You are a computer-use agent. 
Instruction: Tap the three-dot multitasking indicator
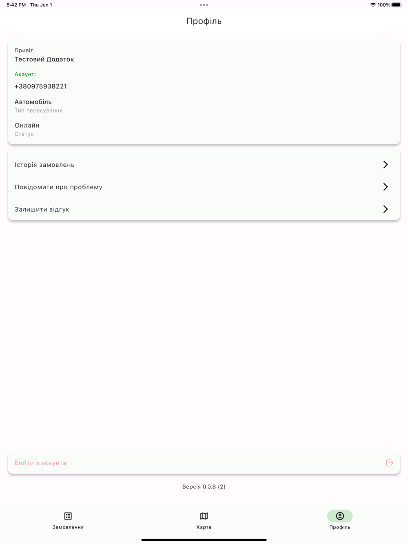point(204,5)
